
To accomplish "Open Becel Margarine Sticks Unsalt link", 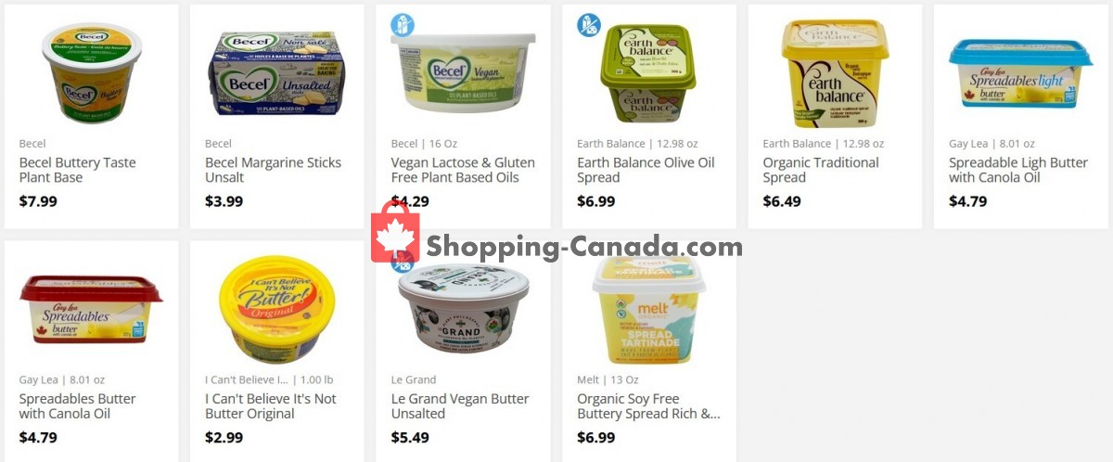I will (x=273, y=170).
